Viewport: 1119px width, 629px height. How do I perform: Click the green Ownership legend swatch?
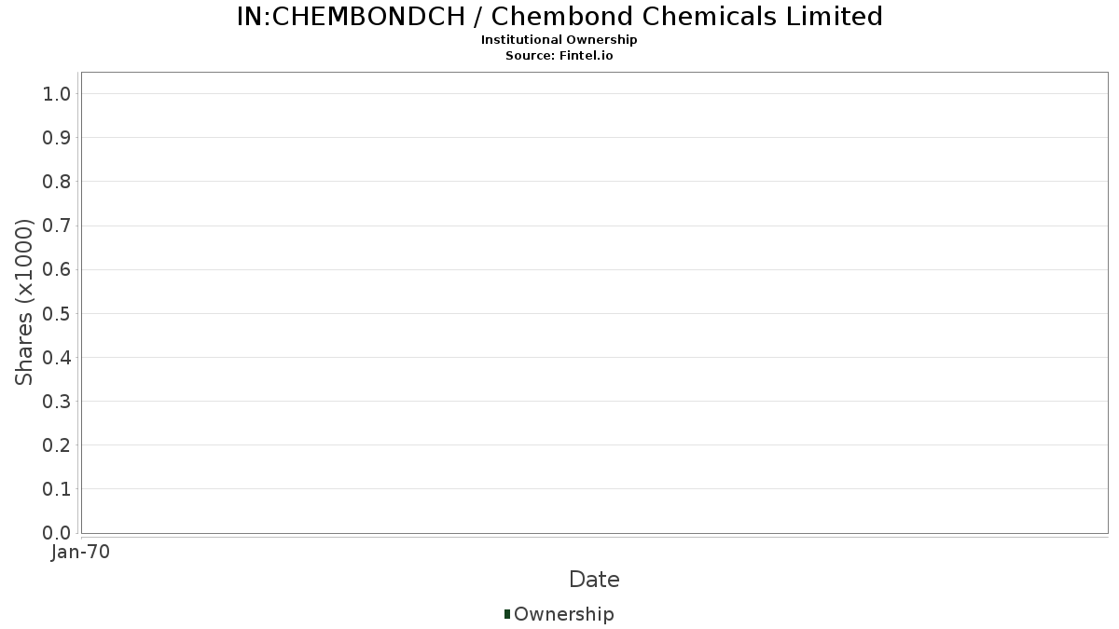506,614
